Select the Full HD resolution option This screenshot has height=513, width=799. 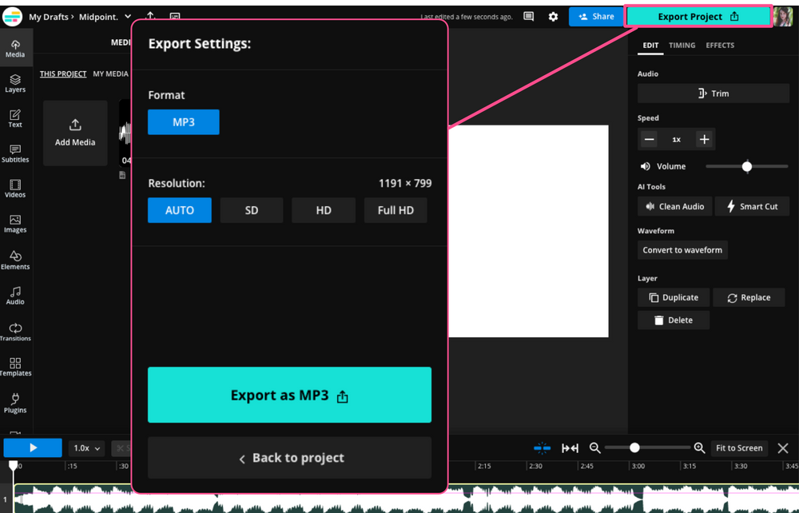[396, 209]
